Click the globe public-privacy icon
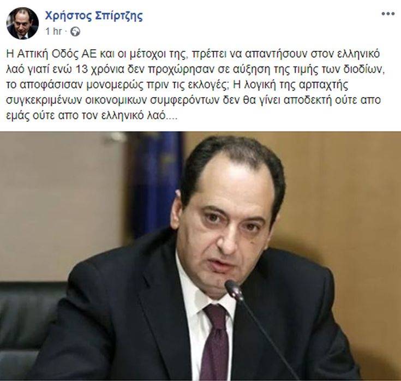The height and width of the screenshot is (381, 401). (x=75, y=32)
